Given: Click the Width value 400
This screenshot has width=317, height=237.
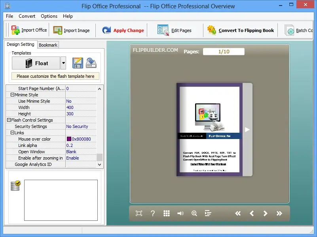Looking at the screenshot, I should coord(81,107).
